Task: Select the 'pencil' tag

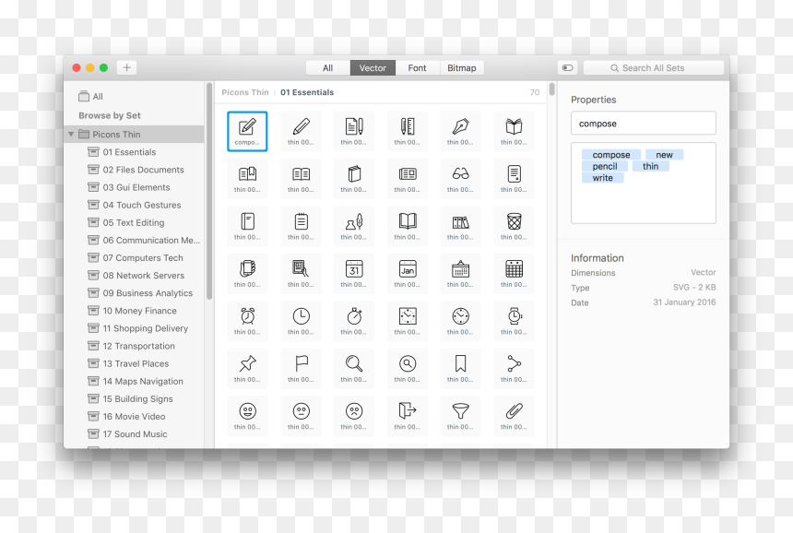Action: (605, 166)
